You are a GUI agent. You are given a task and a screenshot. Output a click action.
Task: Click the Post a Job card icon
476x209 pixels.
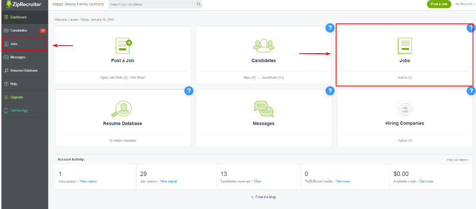123,46
